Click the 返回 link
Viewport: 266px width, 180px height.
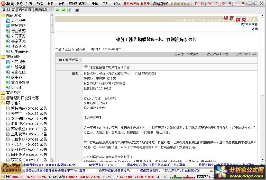[x=254, y=29]
